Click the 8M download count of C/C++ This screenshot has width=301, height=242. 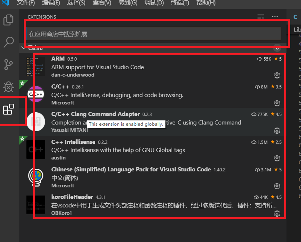(x=261, y=87)
